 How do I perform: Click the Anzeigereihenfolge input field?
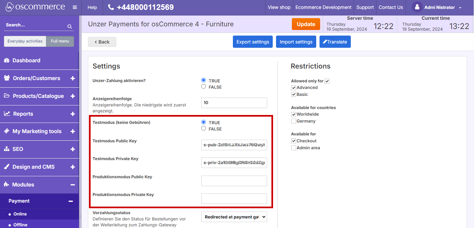234,103
